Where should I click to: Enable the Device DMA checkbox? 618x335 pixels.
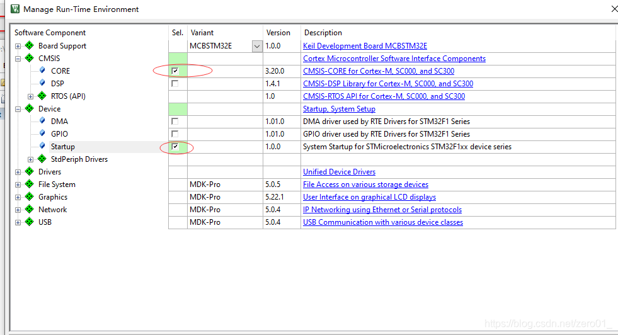[175, 122]
